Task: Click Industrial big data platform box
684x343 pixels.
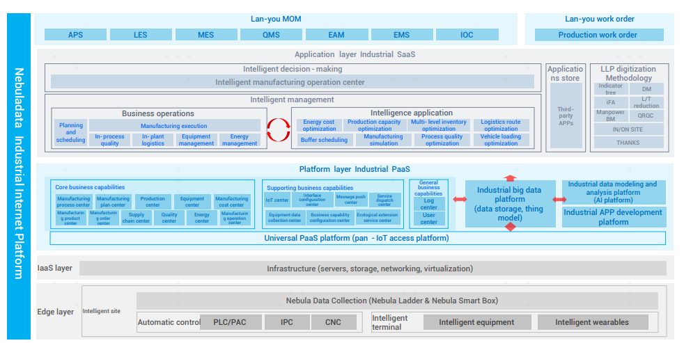Action: pos(511,204)
